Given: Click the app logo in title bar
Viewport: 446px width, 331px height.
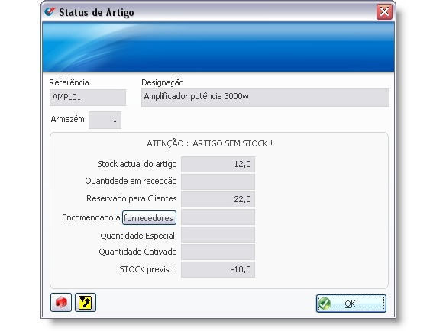Looking at the screenshot, I should (x=50, y=12).
